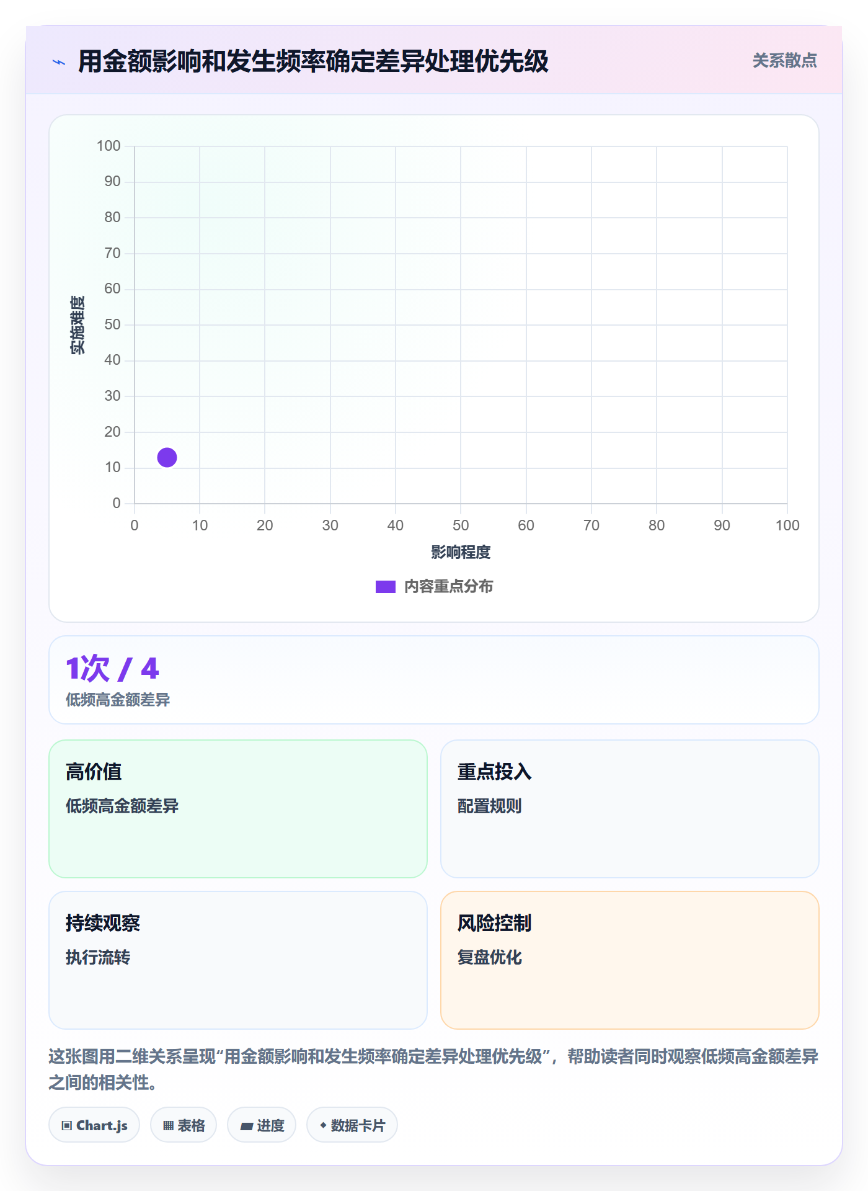The image size is (868, 1191).
Task: Click the 100 tick label on the y-axis
Action: (108, 146)
